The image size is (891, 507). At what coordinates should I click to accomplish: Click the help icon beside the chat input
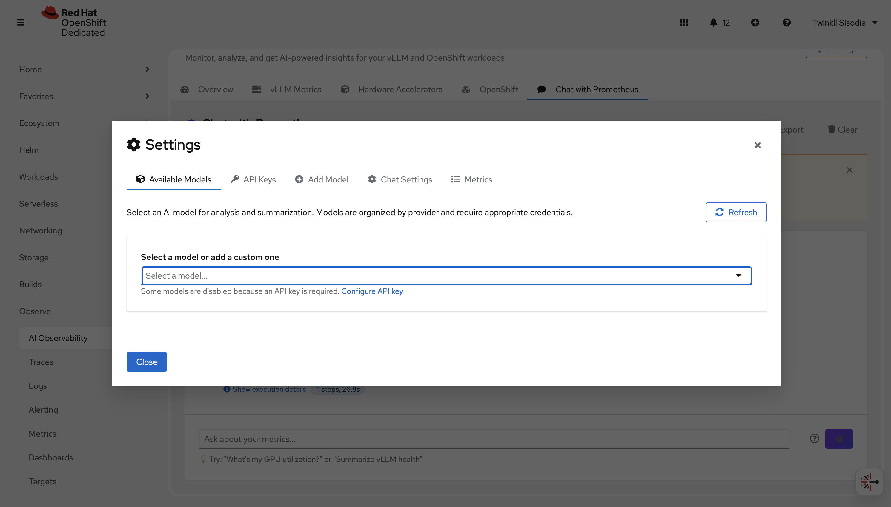pyautogui.click(x=814, y=438)
